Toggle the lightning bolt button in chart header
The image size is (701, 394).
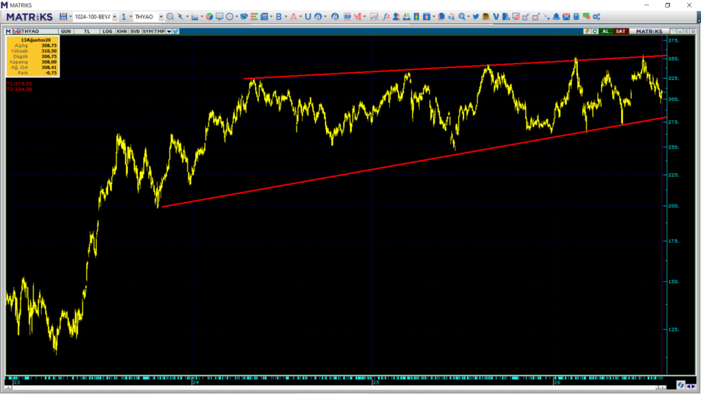pos(587,31)
